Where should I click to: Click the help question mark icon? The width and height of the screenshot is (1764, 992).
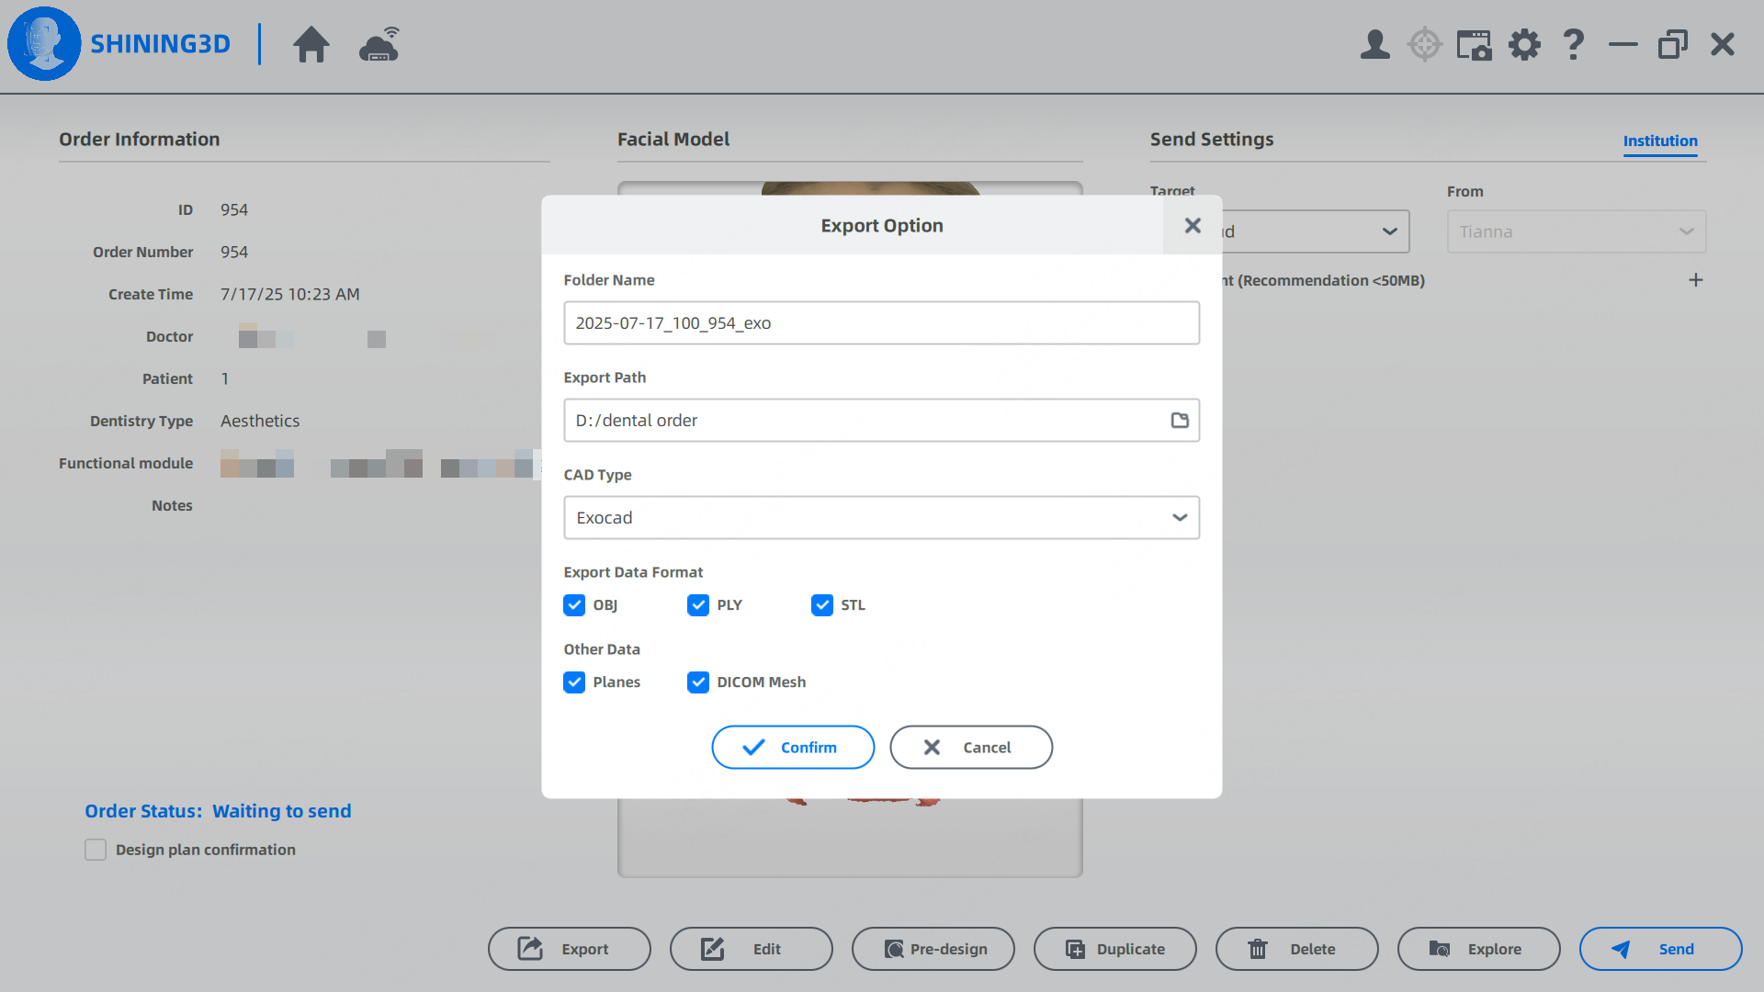[1573, 44]
